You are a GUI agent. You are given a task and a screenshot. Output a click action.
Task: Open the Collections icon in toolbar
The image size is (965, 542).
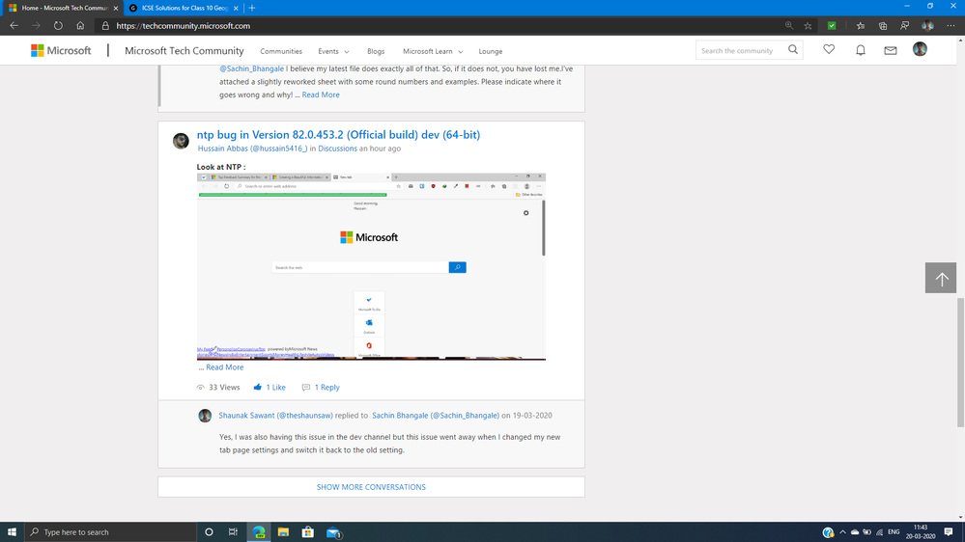pyautogui.click(x=883, y=26)
